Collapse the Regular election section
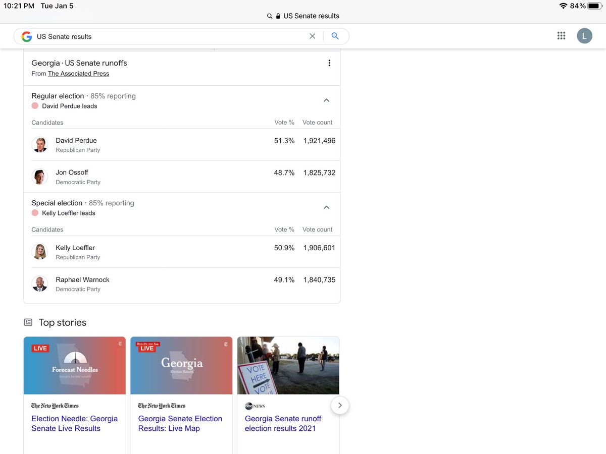The image size is (606, 454). point(326,100)
